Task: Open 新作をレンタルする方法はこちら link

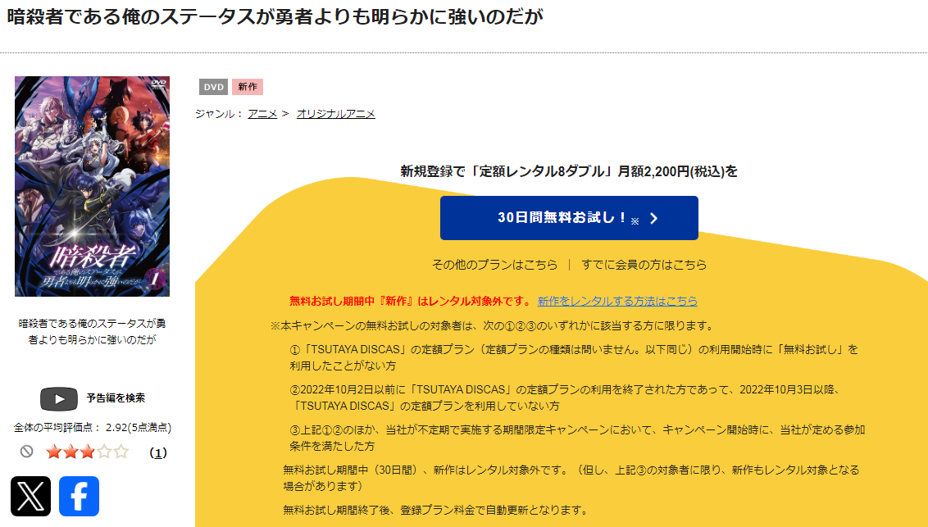Action: pyautogui.click(x=617, y=301)
